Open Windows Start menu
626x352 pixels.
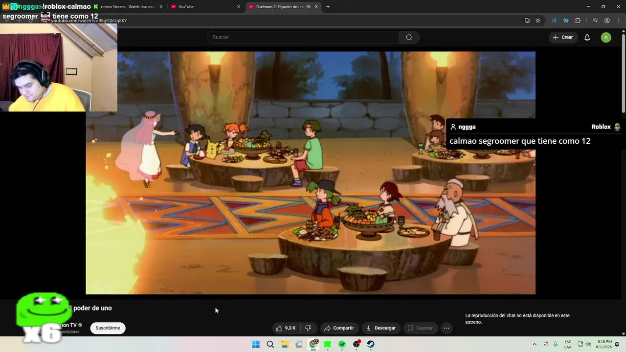click(x=256, y=344)
